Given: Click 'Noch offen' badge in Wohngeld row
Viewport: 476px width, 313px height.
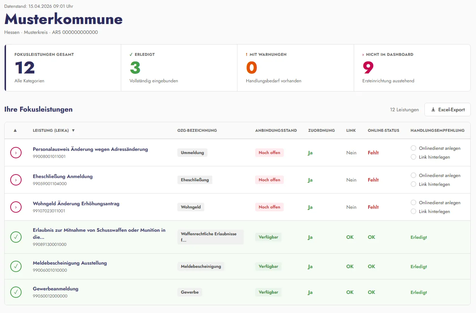Looking at the screenshot, I should click(x=269, y=207).
